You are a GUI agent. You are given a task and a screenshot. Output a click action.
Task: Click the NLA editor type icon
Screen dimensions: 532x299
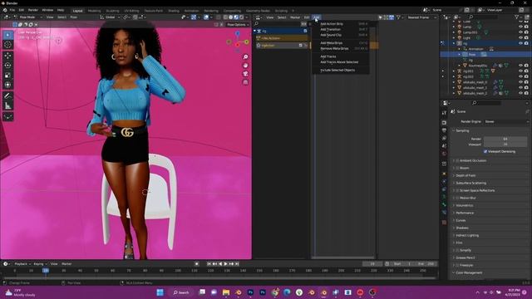pos(259,17)
